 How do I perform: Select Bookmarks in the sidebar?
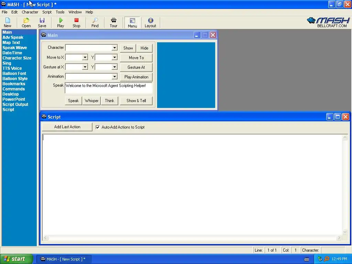pyautogui.click(x=14, y=84)
